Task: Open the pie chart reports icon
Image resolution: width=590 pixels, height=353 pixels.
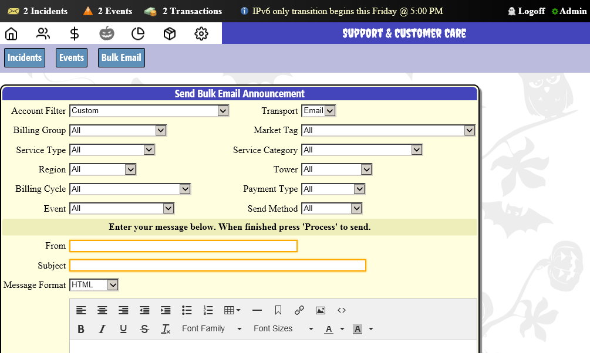Action: 138,33
